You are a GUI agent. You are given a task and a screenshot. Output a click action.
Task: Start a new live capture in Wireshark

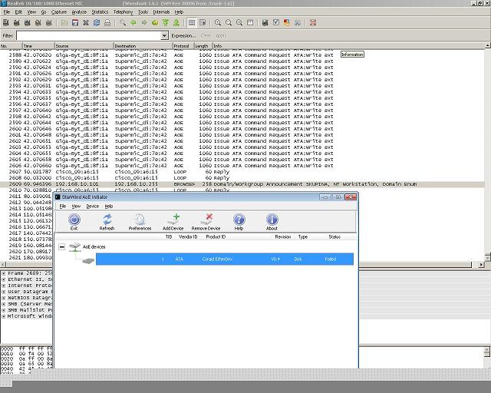[x=28, y=22]
